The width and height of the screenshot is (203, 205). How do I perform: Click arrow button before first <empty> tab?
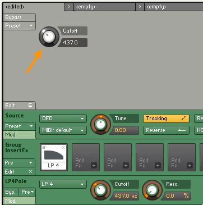pos(69,7)
